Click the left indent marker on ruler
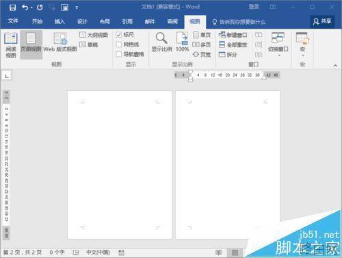The height and width of the screenshot is (258, 342). coord(191,80)
